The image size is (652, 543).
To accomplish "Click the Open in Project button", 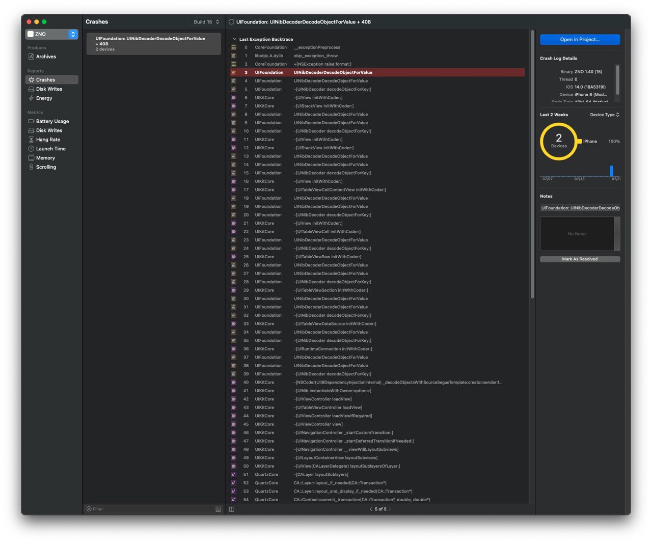I will (x=580, y=39).
